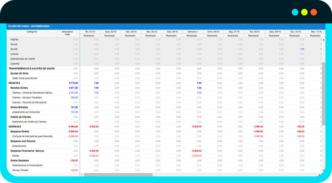Select the Crédito de Clientes row
Screen dimensions: 332x183
(165, 117)
